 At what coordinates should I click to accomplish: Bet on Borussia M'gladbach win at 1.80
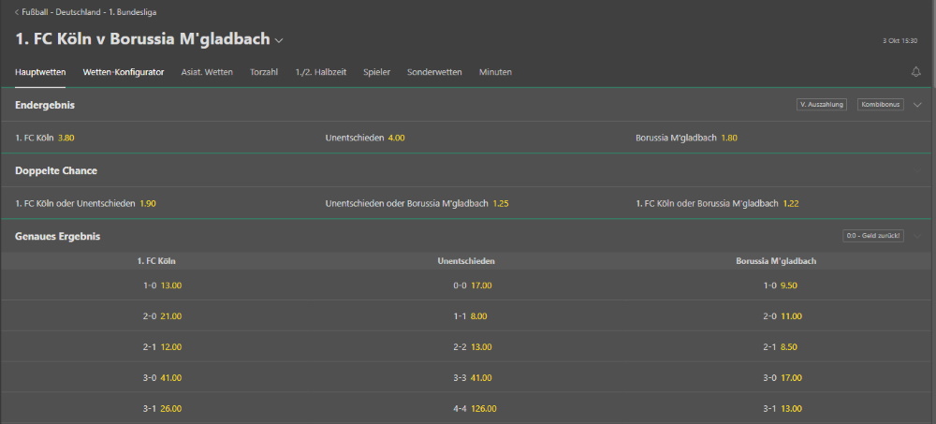coord(686,138)
